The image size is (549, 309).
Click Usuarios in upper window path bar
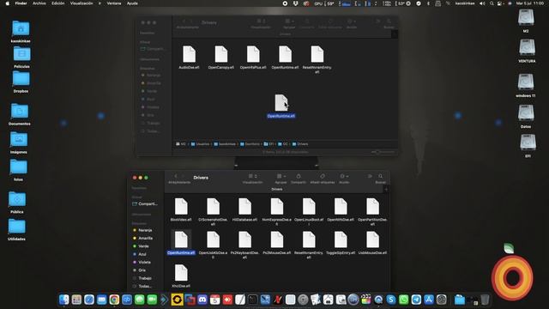[200, 144]
